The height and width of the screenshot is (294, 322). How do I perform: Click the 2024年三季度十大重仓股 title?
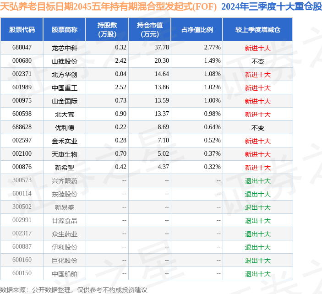click(272, 6)
